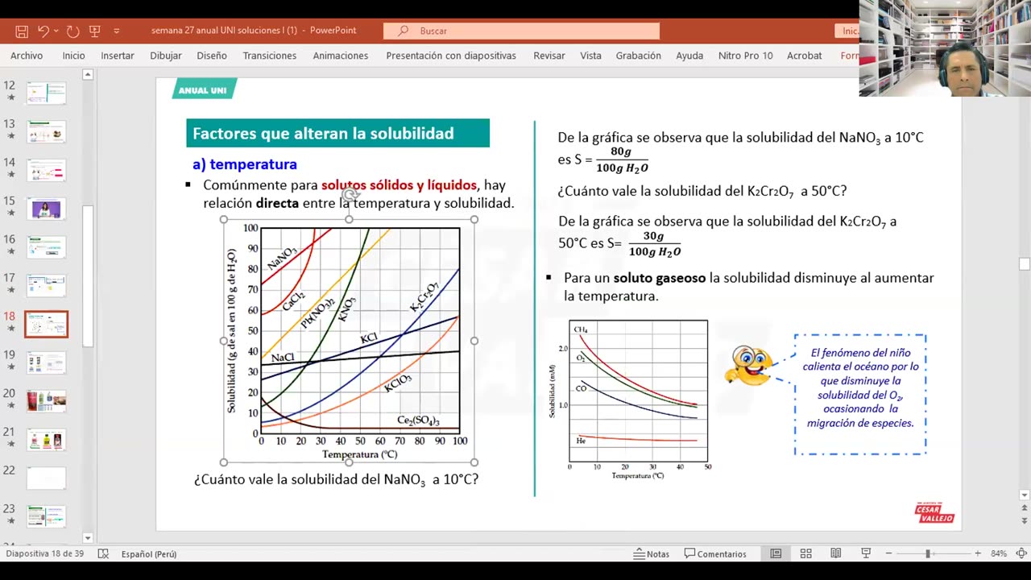Select slide 17 thumbnail
The width and height of the screenshot is (1031, 580).
(46, 285)
